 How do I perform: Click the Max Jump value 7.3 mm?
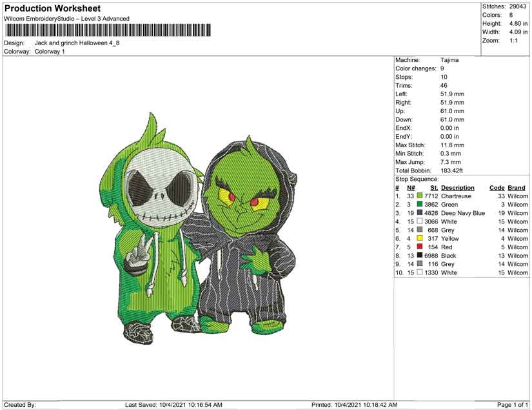tap(451, 162)
